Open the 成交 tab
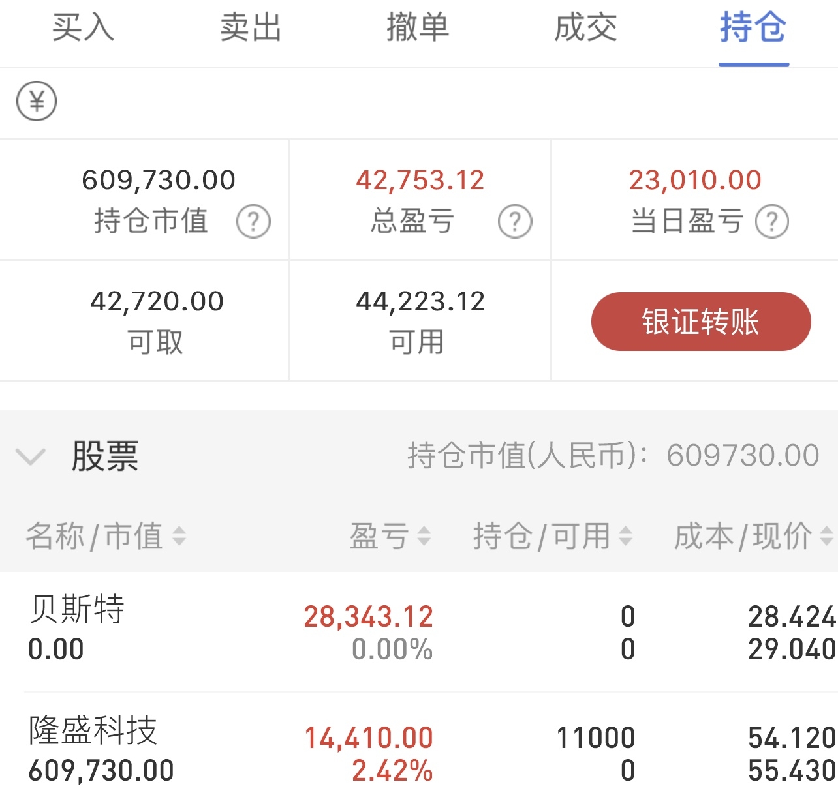The image size is (838, 810). point(585,28)
